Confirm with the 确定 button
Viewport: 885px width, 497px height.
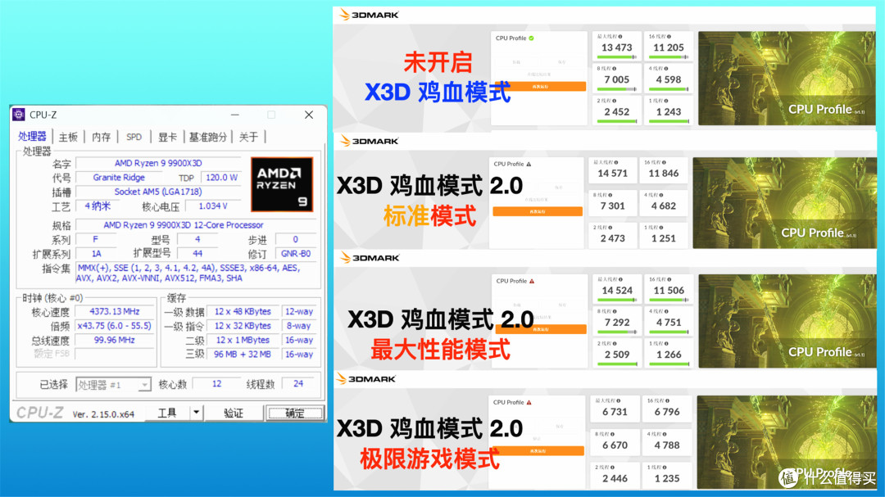[295, 413]
